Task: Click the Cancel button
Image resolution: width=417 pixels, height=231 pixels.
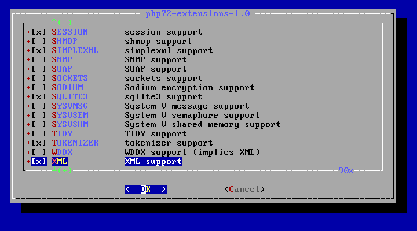Action: [x=244, y=189]
